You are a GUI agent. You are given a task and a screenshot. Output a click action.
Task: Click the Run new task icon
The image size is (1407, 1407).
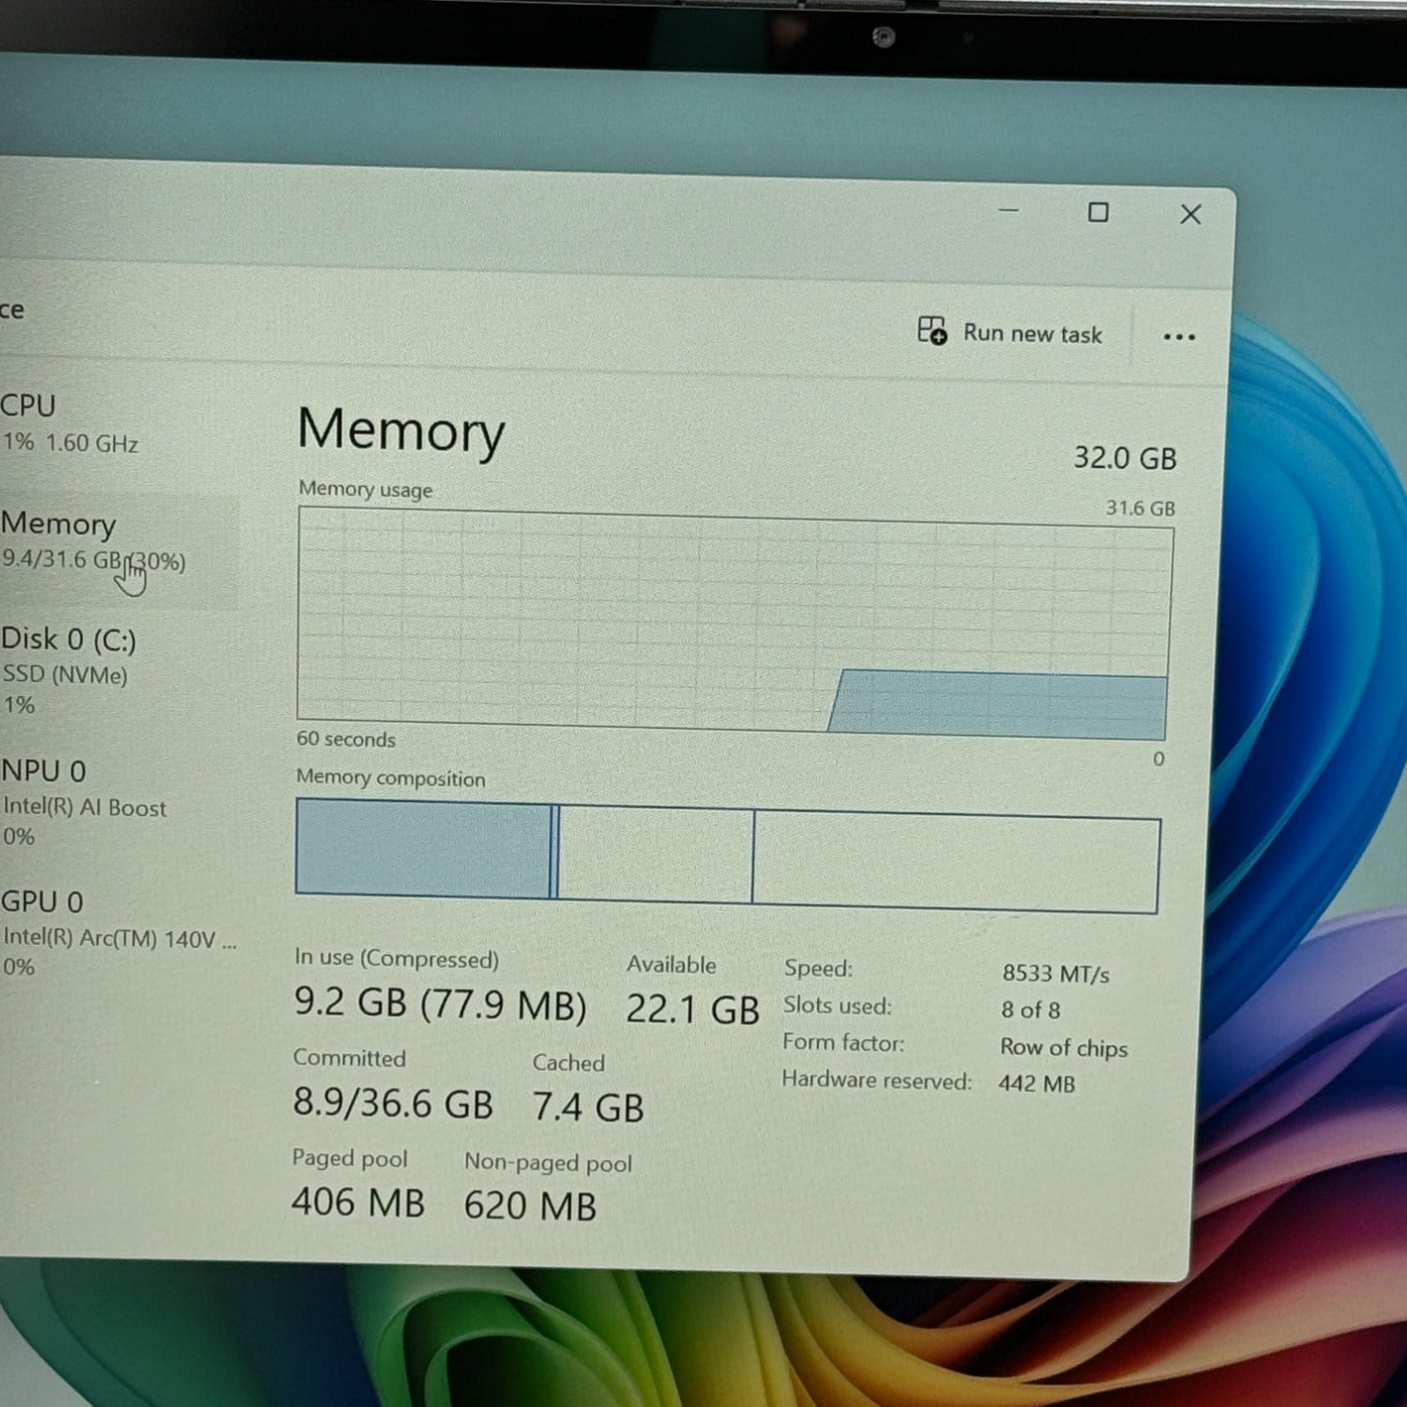931,330
